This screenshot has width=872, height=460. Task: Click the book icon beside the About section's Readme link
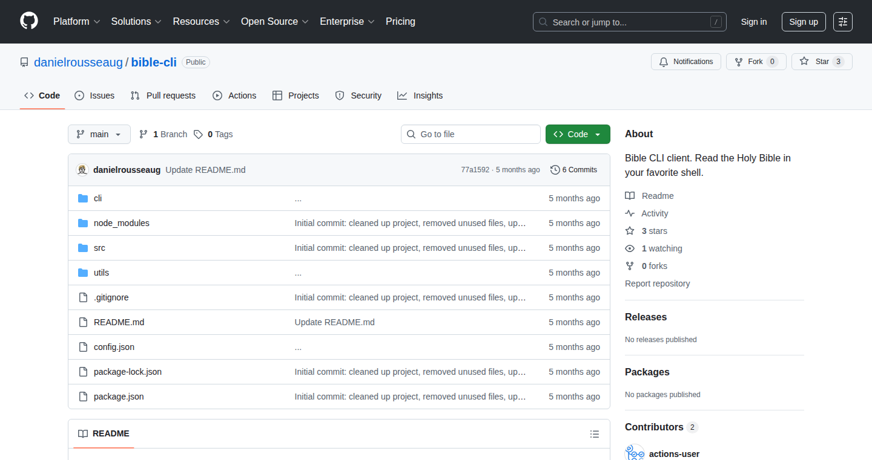click(630, 196)
